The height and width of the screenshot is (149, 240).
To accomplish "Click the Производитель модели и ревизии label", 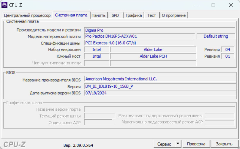I will coord(48,30).
